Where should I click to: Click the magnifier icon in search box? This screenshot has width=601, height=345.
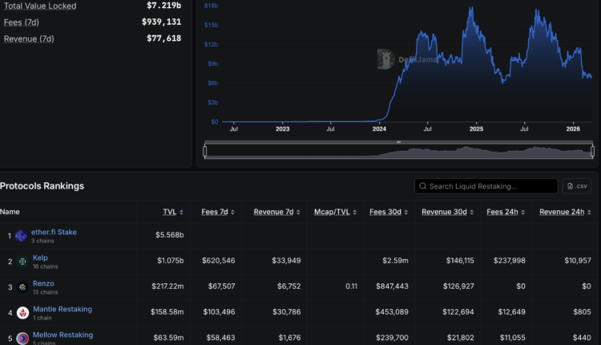click(x=424, y=186)
